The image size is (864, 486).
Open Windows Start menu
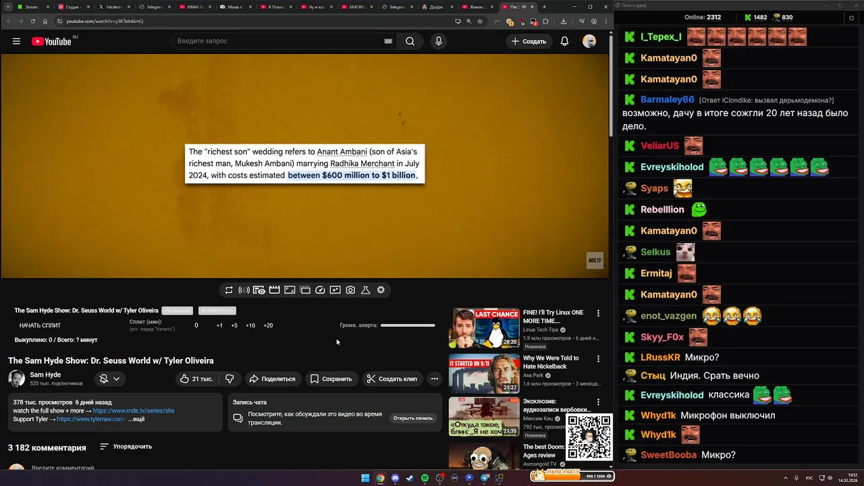click(x=365, y=478)
